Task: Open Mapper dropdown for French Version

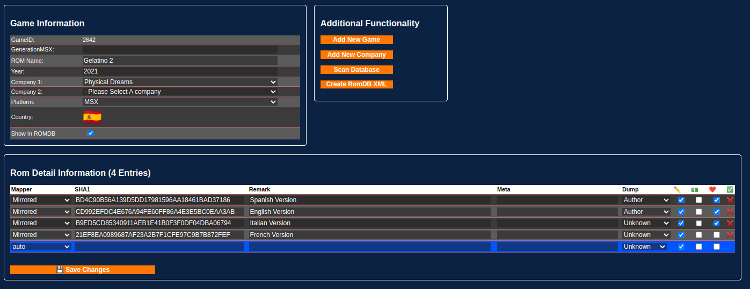Action: (x=41, y=235)
